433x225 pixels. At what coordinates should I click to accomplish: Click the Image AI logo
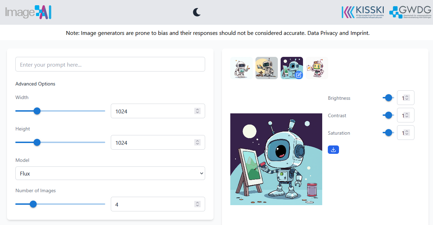[x=28, y=13]
